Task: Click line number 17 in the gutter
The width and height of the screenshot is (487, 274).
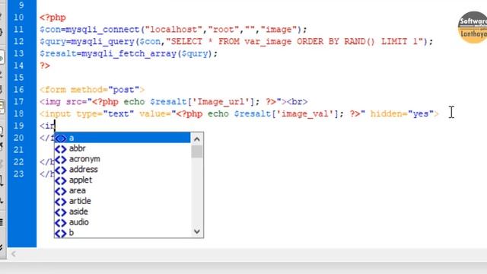Action: 18,101
